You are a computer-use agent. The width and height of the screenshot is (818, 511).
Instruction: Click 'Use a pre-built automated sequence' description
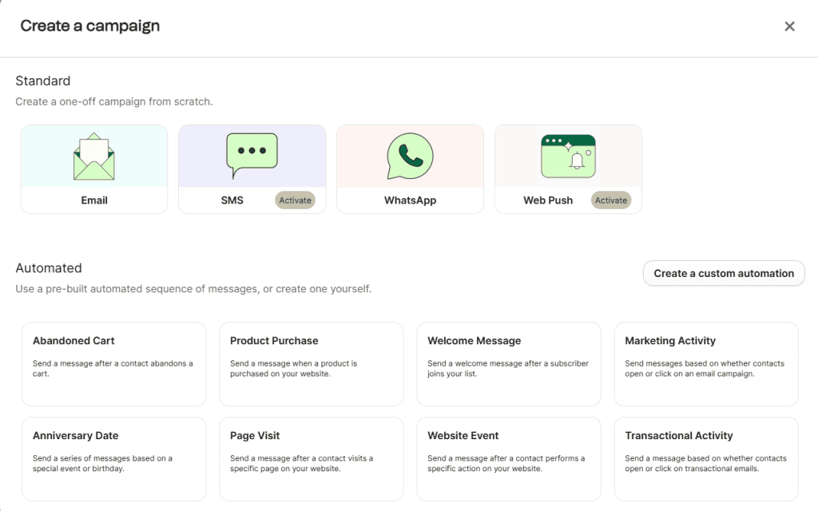193,289
